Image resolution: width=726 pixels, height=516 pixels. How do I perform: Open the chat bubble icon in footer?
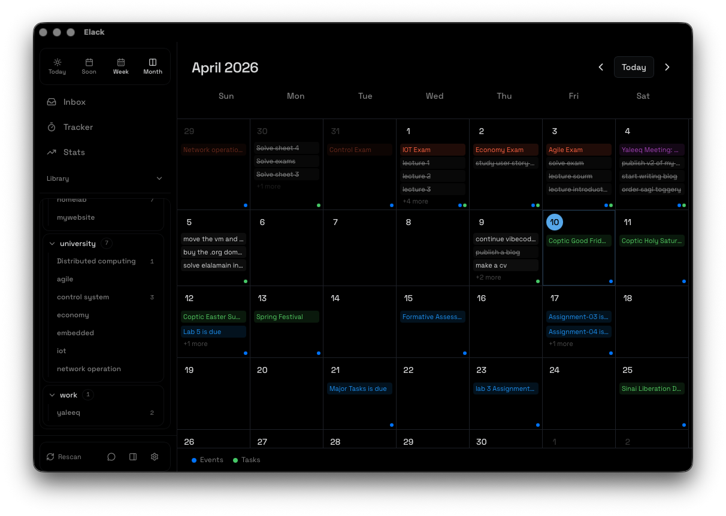tap(111, 457)
